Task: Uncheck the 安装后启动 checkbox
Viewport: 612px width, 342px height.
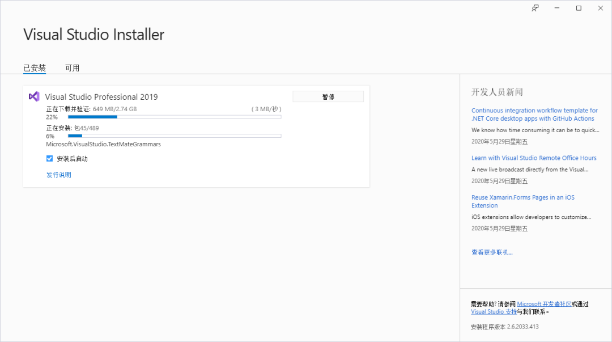Action: (50, 159)
